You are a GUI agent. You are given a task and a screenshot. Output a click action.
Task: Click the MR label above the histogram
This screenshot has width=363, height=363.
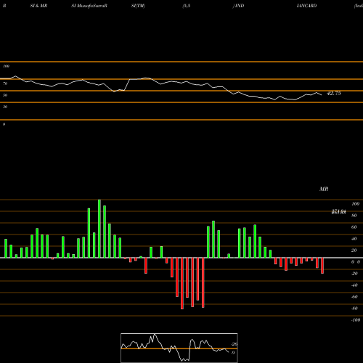(324, 189)
